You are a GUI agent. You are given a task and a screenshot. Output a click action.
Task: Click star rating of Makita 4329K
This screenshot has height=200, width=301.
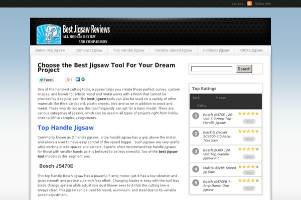pyautogui.click(x=249, y=166)
